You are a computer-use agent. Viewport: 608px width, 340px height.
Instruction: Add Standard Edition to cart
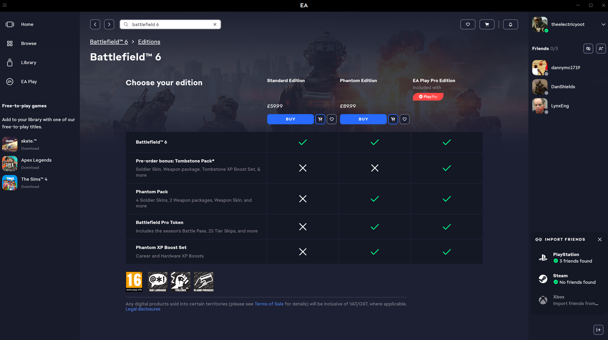(320, 119)
